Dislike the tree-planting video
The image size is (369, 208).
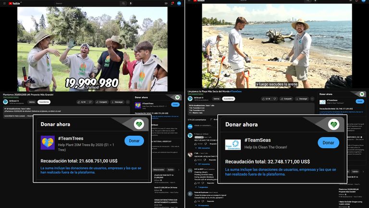tap(90, 102)
